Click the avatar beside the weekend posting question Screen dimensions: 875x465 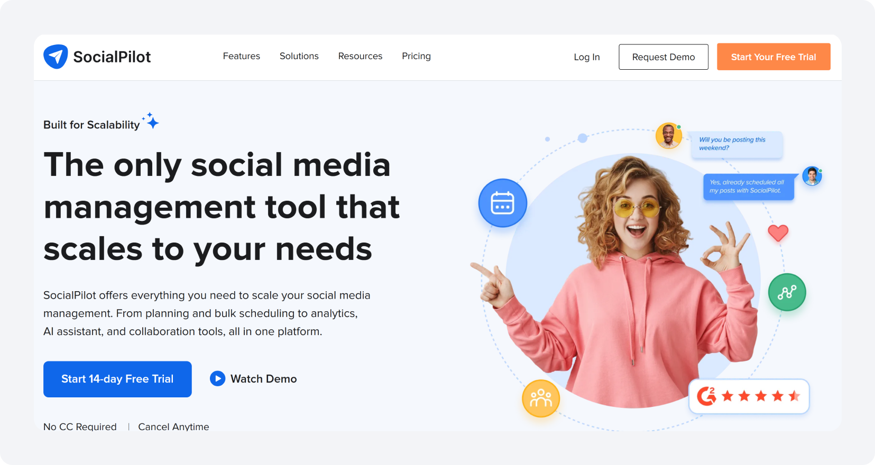pyautogui.click(x=669, y=136)
